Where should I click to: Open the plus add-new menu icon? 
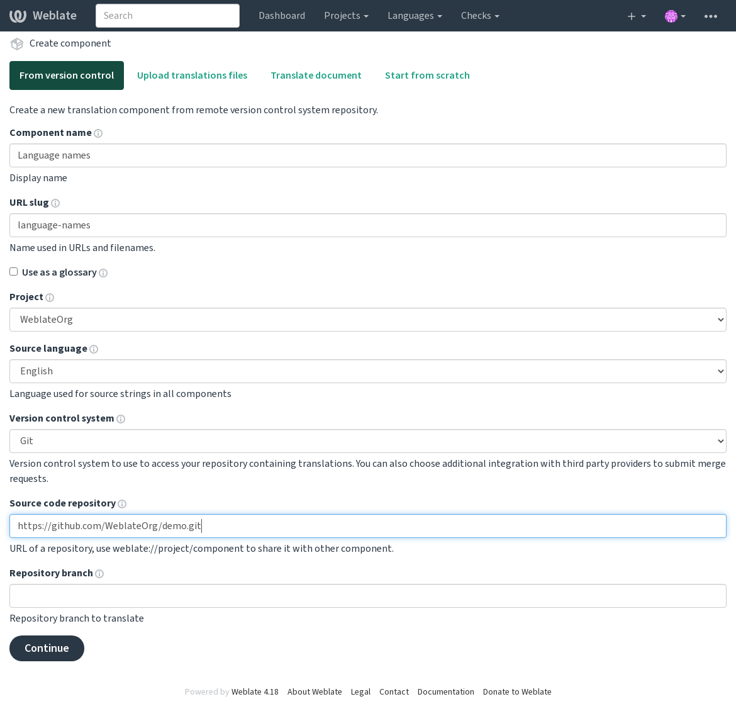click(x=637, y=16)
